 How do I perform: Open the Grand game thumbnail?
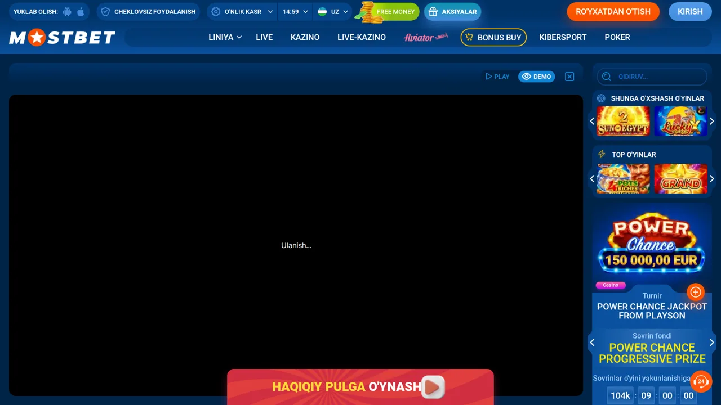(x=681, y=179)
